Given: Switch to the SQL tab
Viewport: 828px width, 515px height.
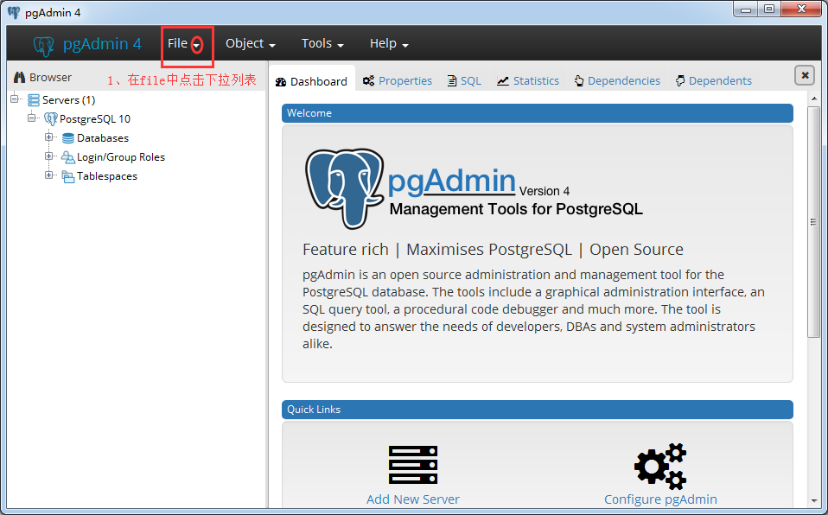Looking at the screenshot, I should pos(464,81).
